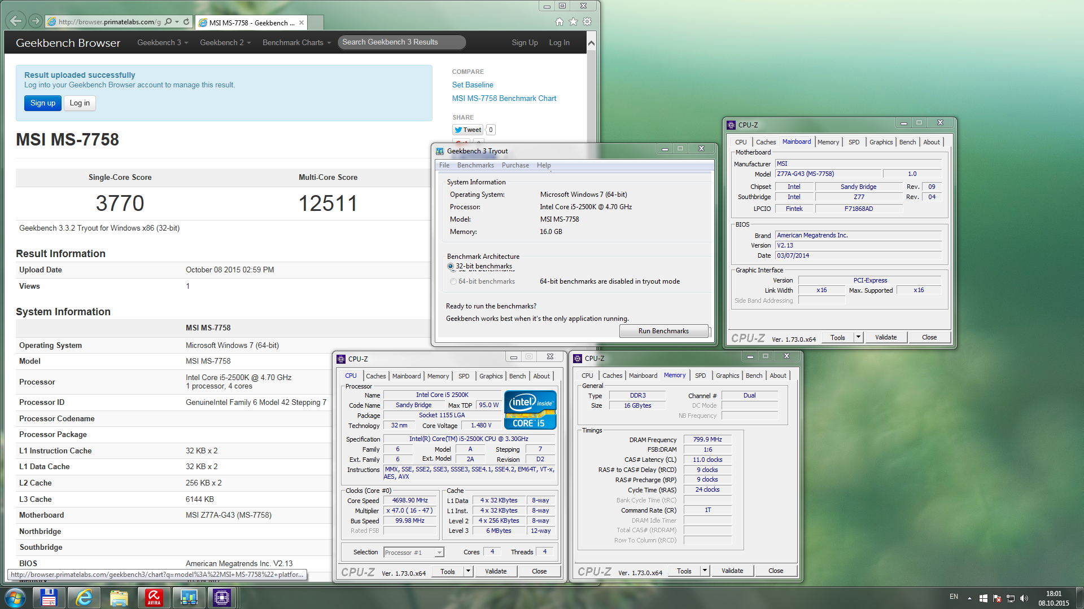The height and width of the screenshot is (609, 1084).
Task: Open Mainboard tab in CPU-Z Memory window
Action: (643, 376)
